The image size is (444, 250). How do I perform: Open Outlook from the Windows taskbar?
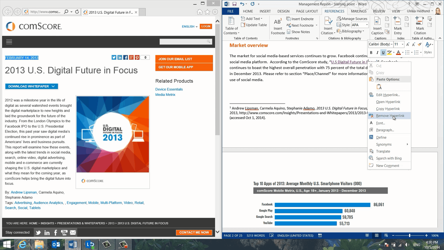[56, 244]
